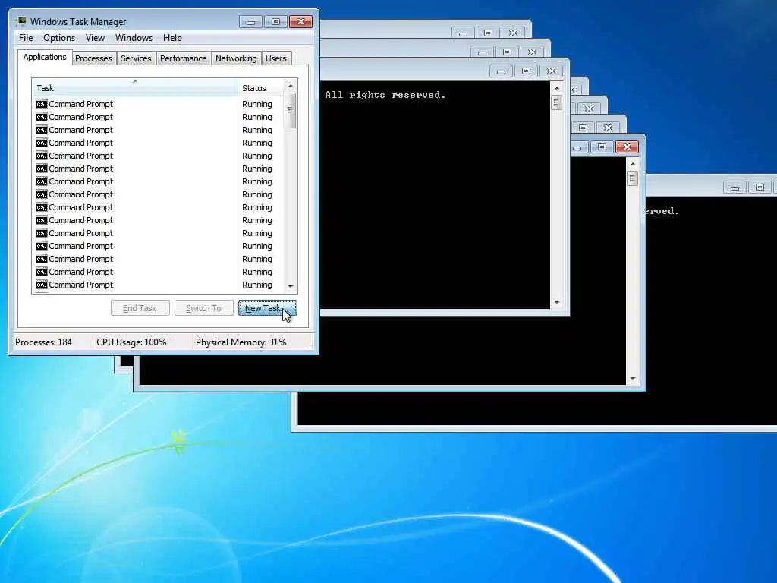Switch to the Services tab
Image resolution: width=777 pixels, height=583 pixels.
(x=136, y=58)
